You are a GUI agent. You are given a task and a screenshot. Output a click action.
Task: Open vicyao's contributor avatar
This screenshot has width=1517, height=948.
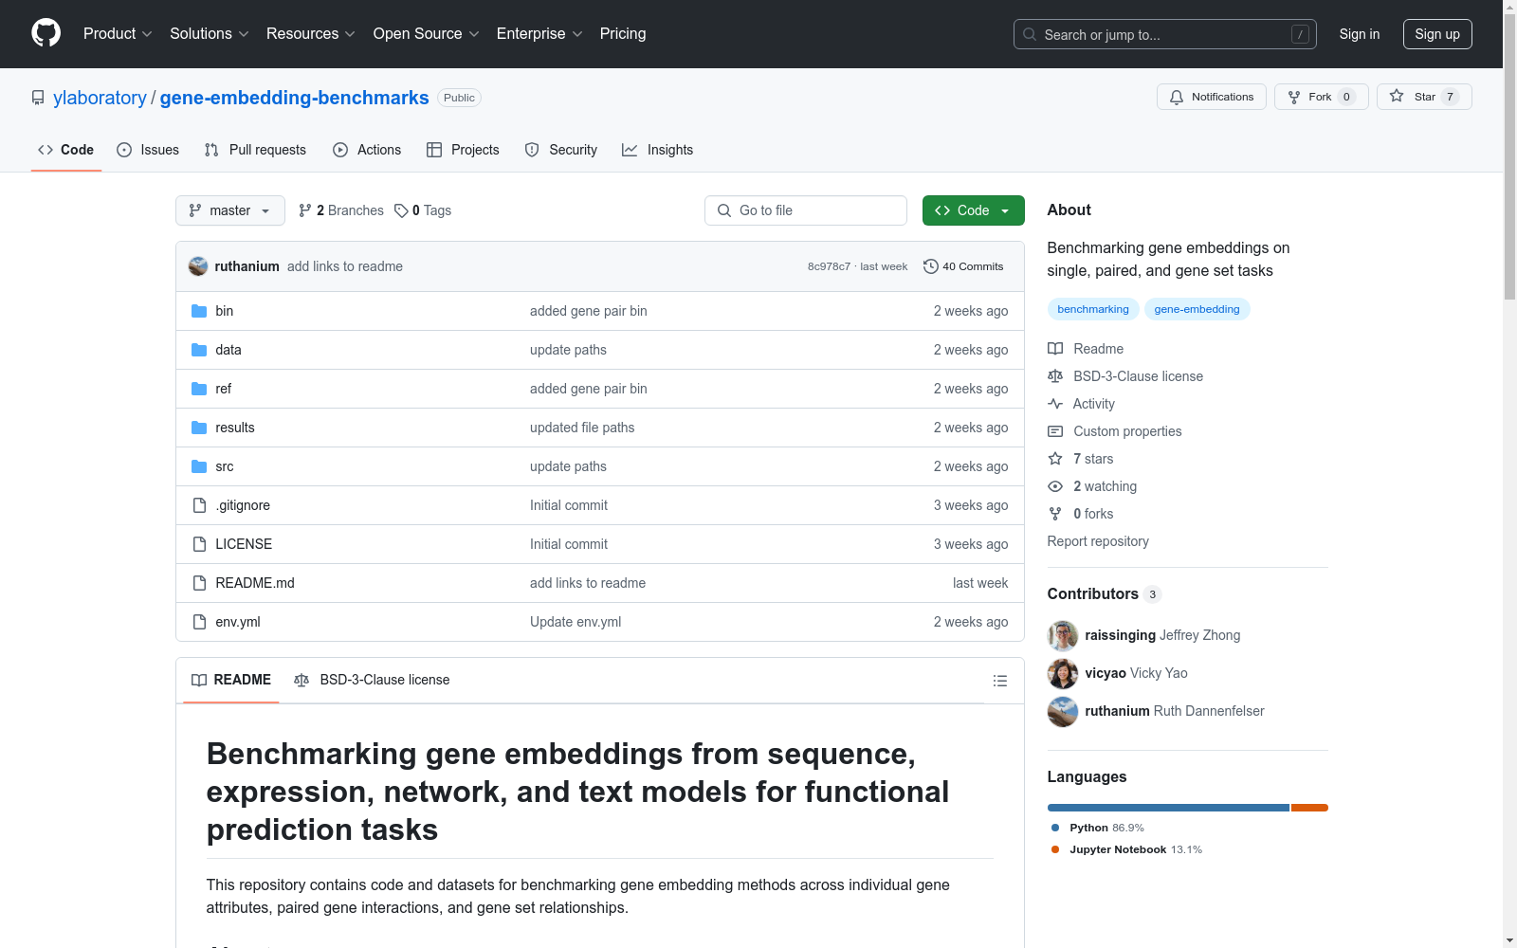tap(1063, 673)
